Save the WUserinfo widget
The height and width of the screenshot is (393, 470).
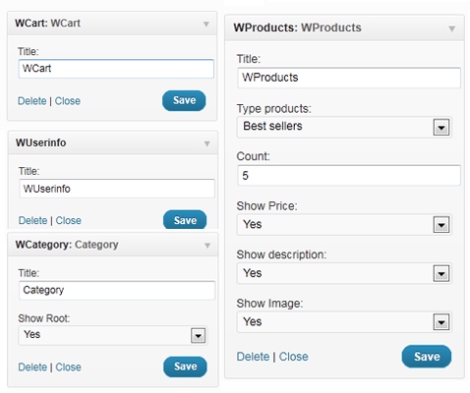pos(185,220)
